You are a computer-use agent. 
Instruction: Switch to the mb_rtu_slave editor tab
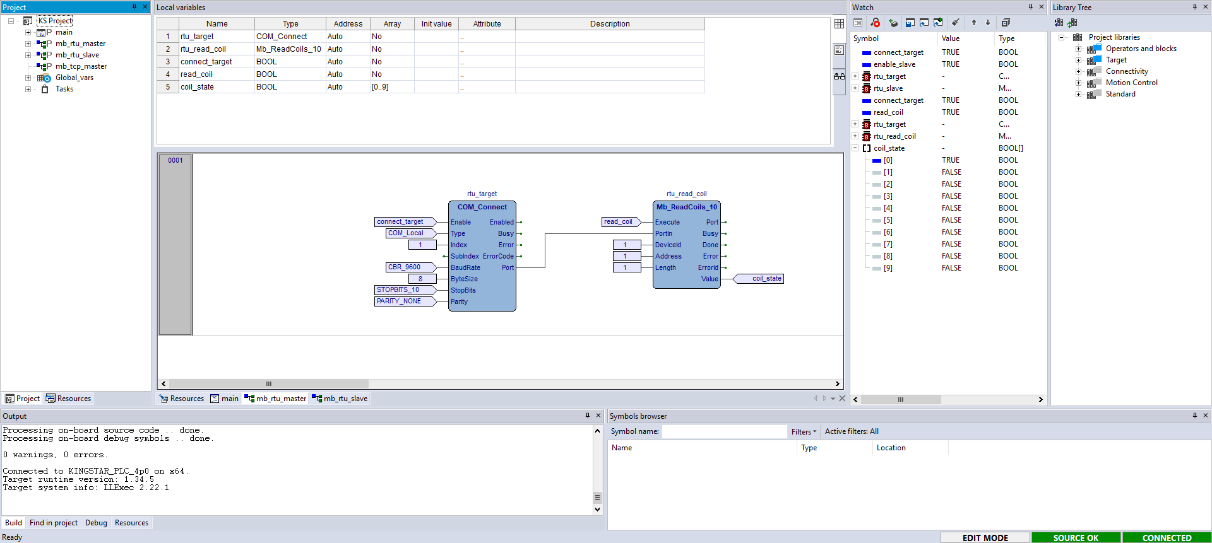coord(340,399)
